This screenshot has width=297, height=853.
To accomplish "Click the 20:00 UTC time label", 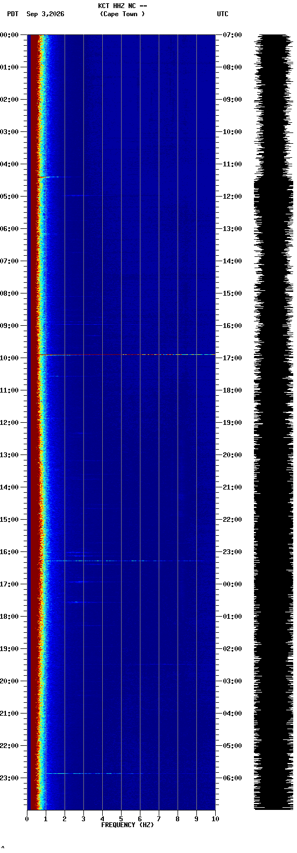I will click(x=232, y=455).
